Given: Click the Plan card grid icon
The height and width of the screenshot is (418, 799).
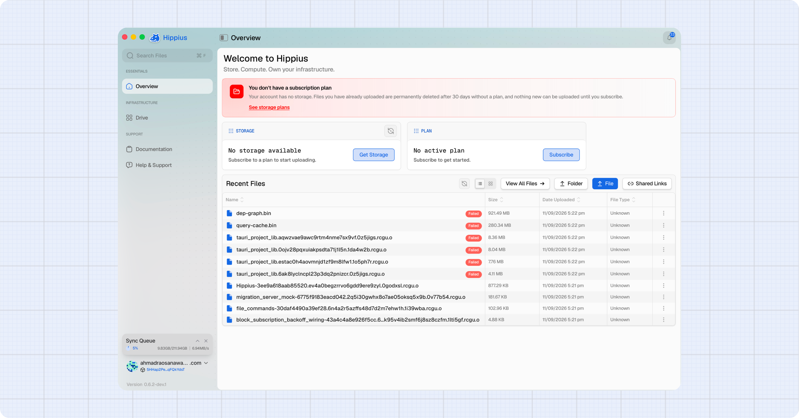Looking at the screenshot, I should (416, 131).
